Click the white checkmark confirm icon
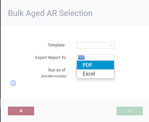 pyautogui.click(x=130, y=111)
